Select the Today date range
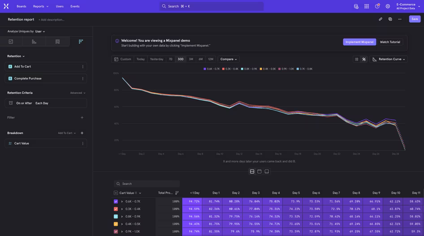 click(141, 59)
